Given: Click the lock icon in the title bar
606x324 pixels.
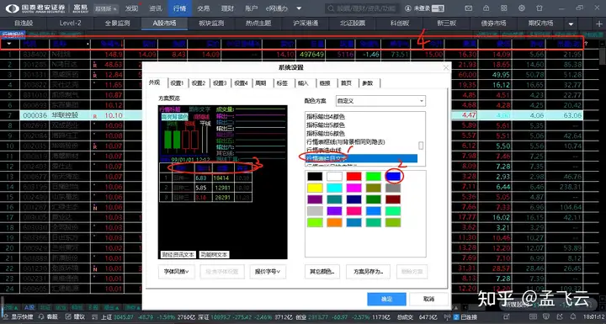Looking at the screenshot, I should click(x=486, y=8).
